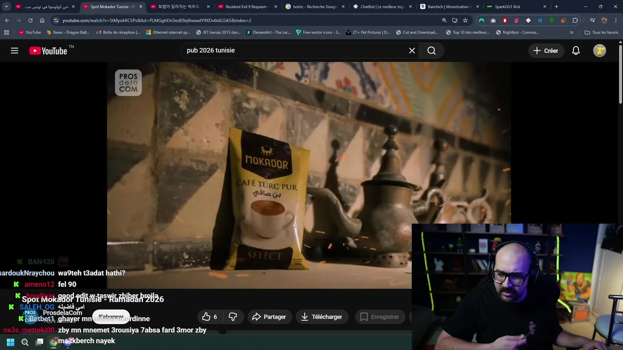
Task: Open the bookmarks apps grid icon
Action: pos(6,33)
